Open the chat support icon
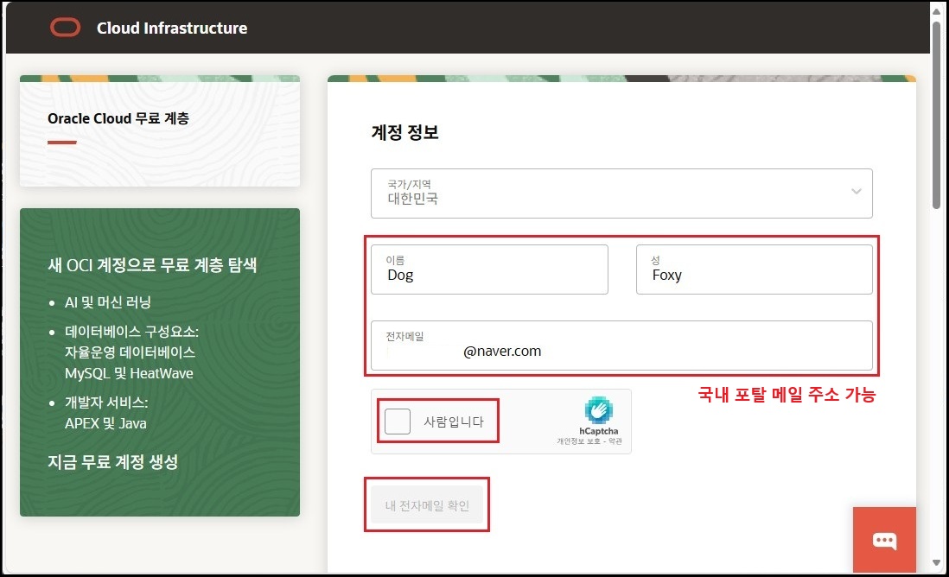Screen dimensions: 949x577 pos(884,540)
